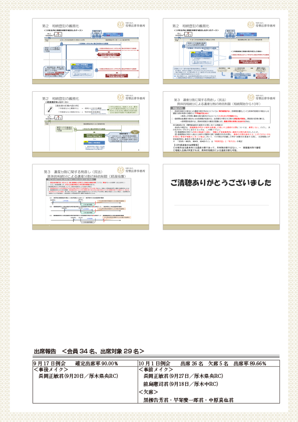
Task: Select the 10月1日例会 table header cell
Action: (x=209, y=363)
